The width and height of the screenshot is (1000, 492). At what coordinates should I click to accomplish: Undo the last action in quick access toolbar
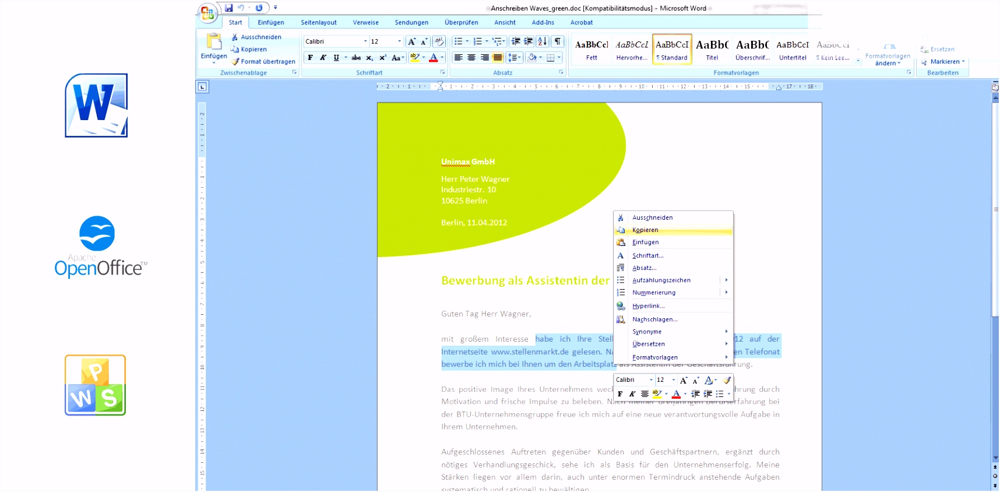(241, 8)
